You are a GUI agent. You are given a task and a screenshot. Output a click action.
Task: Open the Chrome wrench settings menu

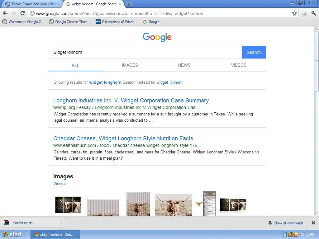313,13
